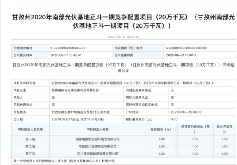Click the 综合评标得分 column header
Screen dimensions: 237x165
click(x=224, y=129)
